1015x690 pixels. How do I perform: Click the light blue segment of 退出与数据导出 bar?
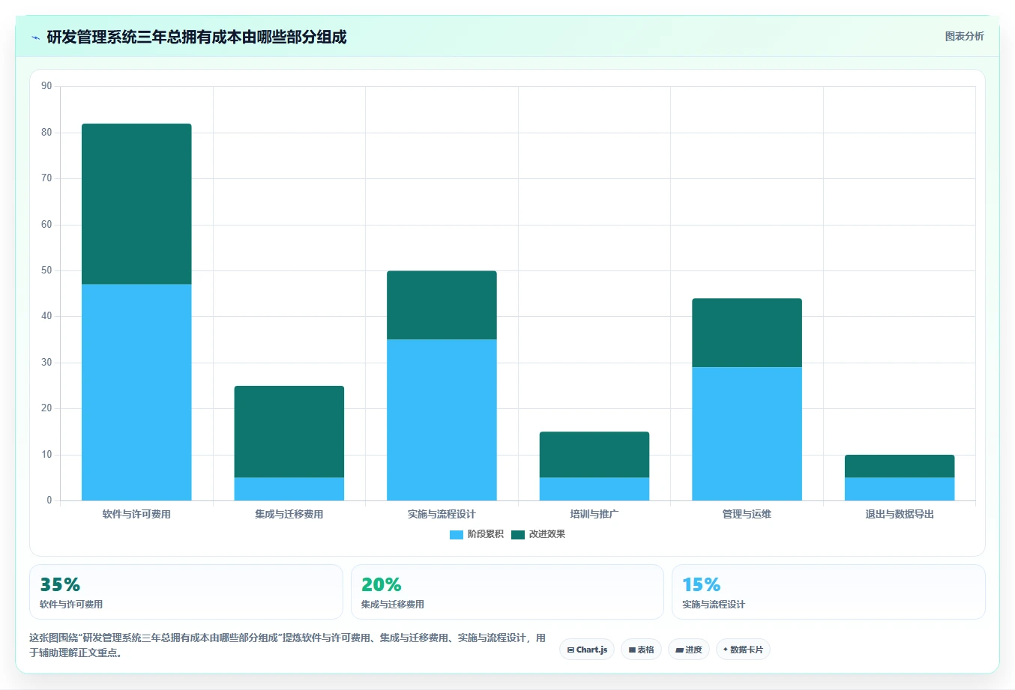(900, 489)
